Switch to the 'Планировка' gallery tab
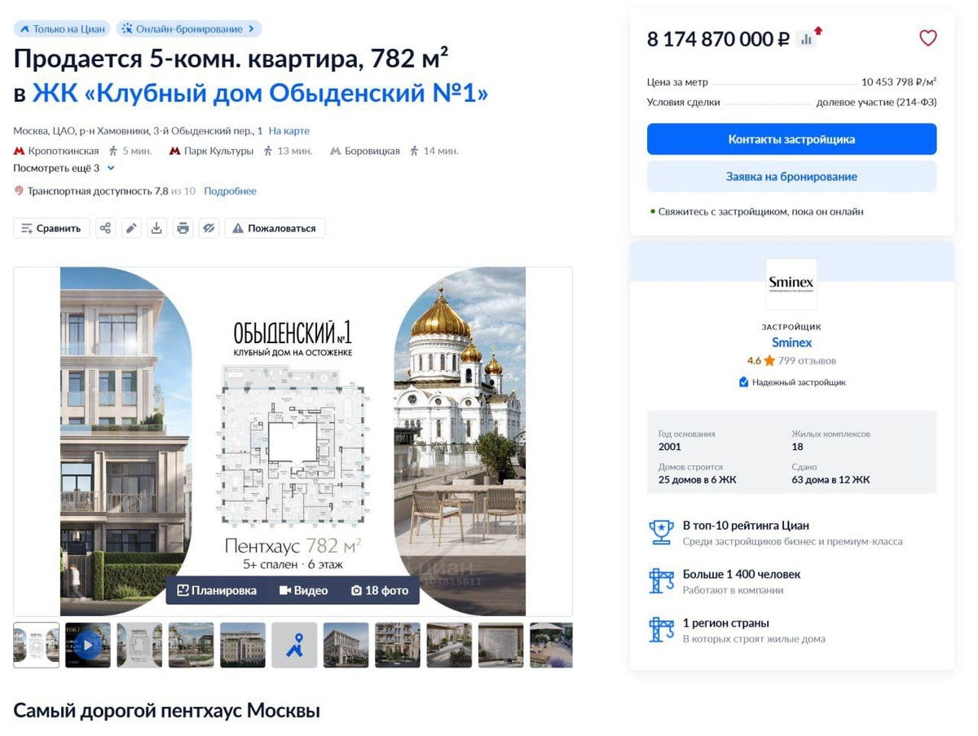This screenshot has height=736, width=978. click(x=217, y=590)
